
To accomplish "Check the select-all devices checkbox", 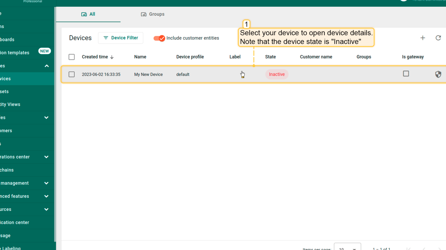I will pyautogui.click(x=72, y=57).
